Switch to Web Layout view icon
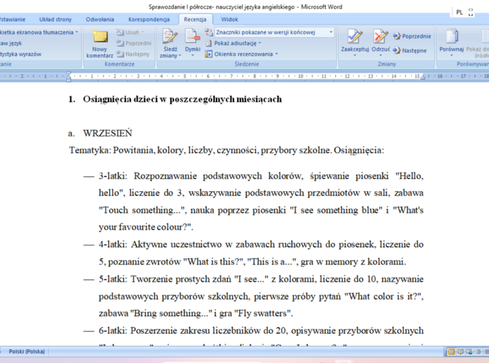The width and height of the screenshot is (489, 363). click(x=469, y=352)
